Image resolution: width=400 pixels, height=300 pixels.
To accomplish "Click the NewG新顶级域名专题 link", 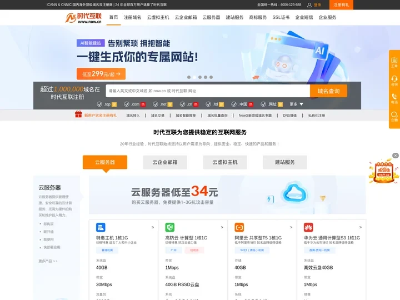I will click(x=255, y=116).
